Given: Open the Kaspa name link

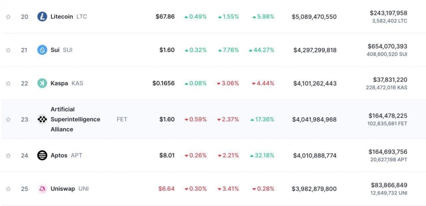Looking at the screenshot, I should coord(59,83).
